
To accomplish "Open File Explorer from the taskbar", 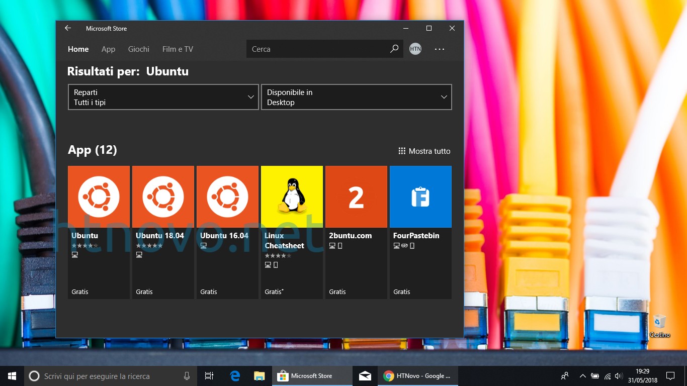I will (x=259, y=376).
